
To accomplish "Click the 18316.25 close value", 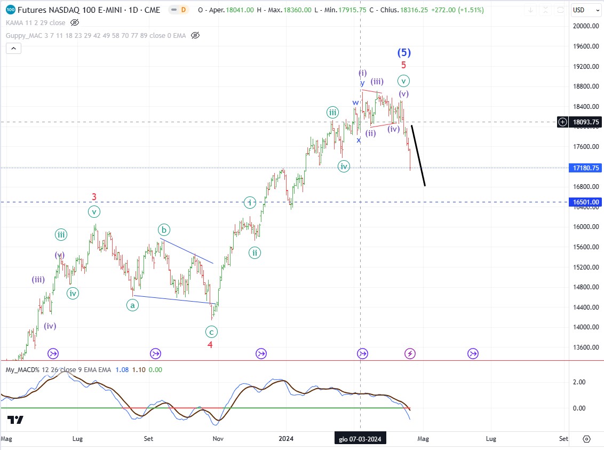I will [x=414, y=10].
